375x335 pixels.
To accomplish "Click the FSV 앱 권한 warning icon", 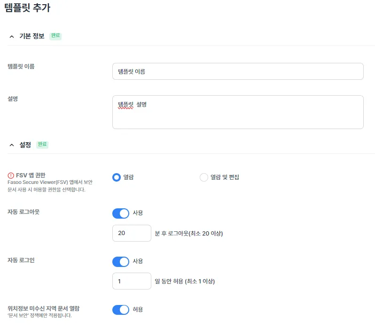I will coord(11,175).
